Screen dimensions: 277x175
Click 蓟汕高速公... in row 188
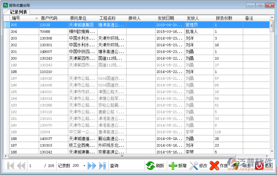pos(111,139)
